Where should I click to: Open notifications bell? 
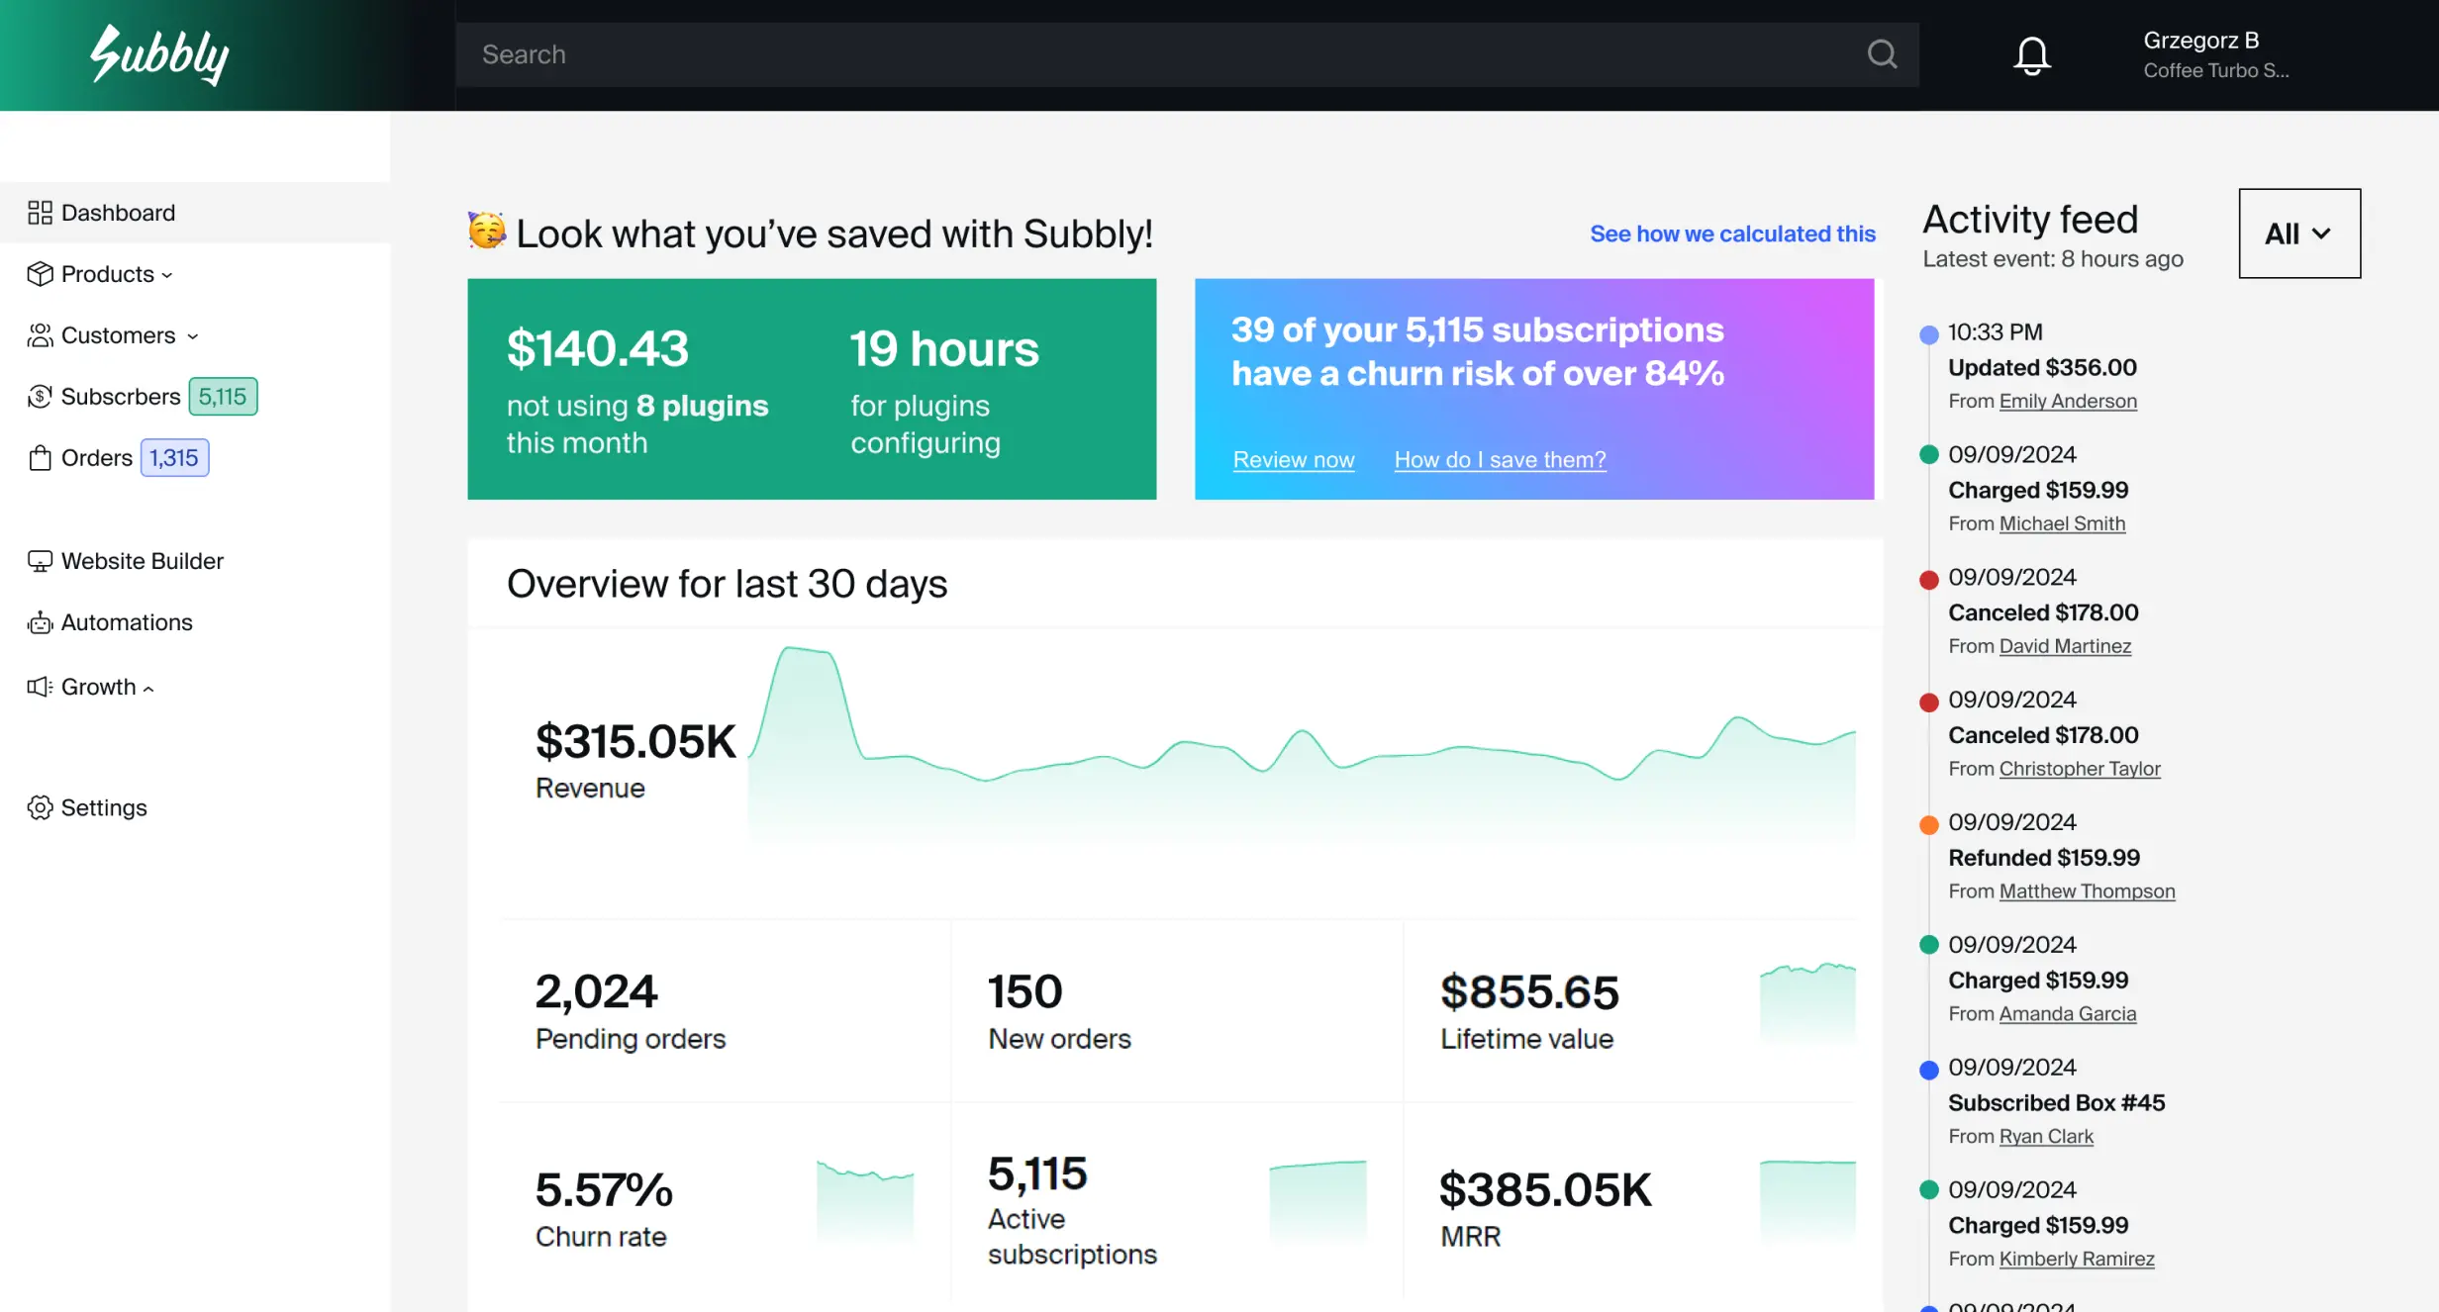pyautogui.click(x=2032, y=55)
